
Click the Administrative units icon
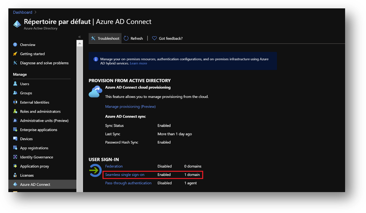click(15, 120)
